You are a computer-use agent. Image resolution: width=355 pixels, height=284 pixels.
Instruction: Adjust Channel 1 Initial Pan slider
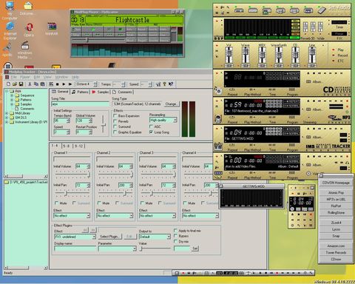click(66, 194)
